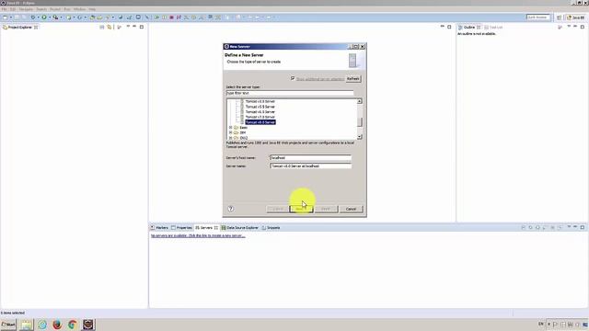This screenshot has height=331, width=589.
Task: Select Tomcat v6.0 Server in list
Action: coord(260,112)
